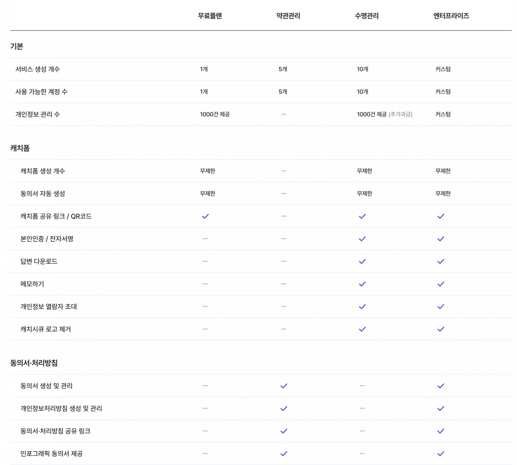Click the 동의서·처리방침 공유 링크 row label
This screenshot has height=465, width=517.
56,431
